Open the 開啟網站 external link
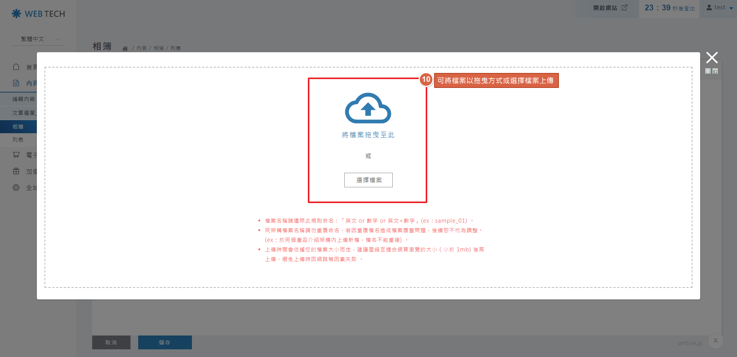The width and height of the screenshot is (737, 357). [x=610, y=8]
